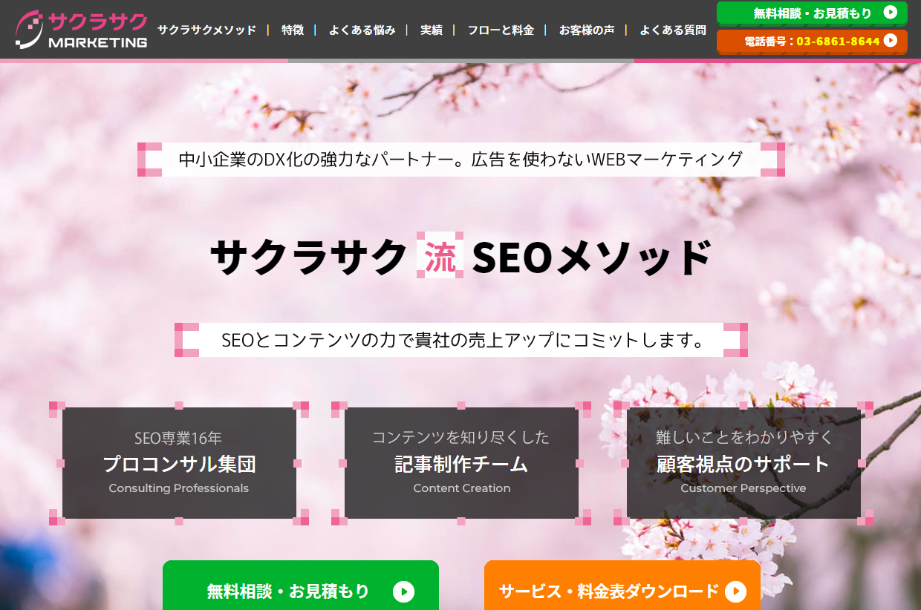Go to the 特徴 navigation item
921x610 pixels.
[293, 30]
